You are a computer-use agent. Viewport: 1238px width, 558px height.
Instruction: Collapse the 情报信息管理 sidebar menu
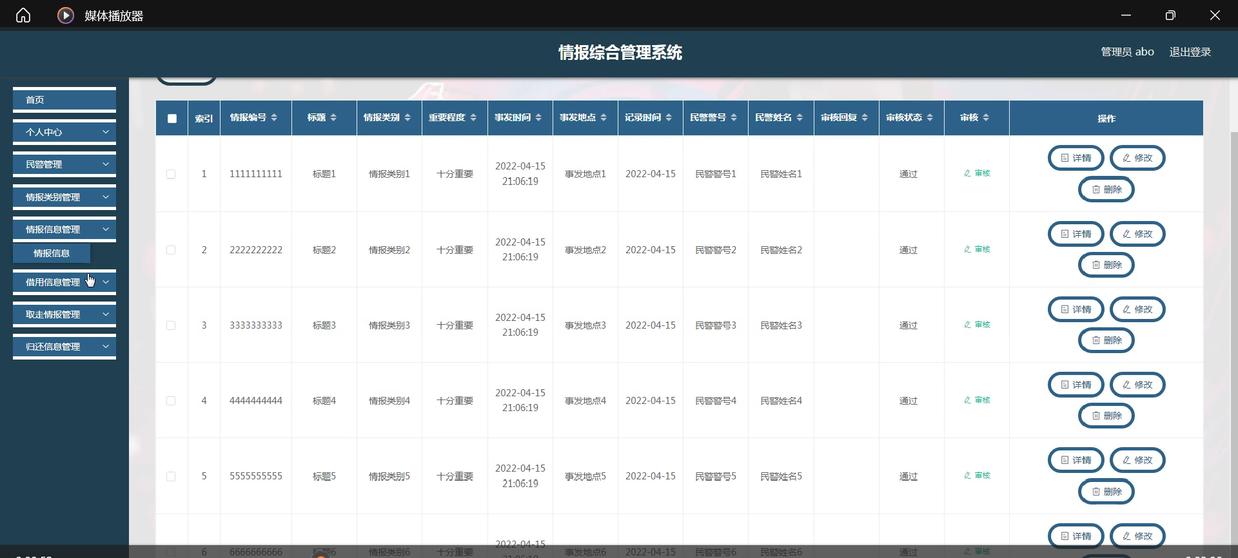pyautogui.click(x=64, y=229)
